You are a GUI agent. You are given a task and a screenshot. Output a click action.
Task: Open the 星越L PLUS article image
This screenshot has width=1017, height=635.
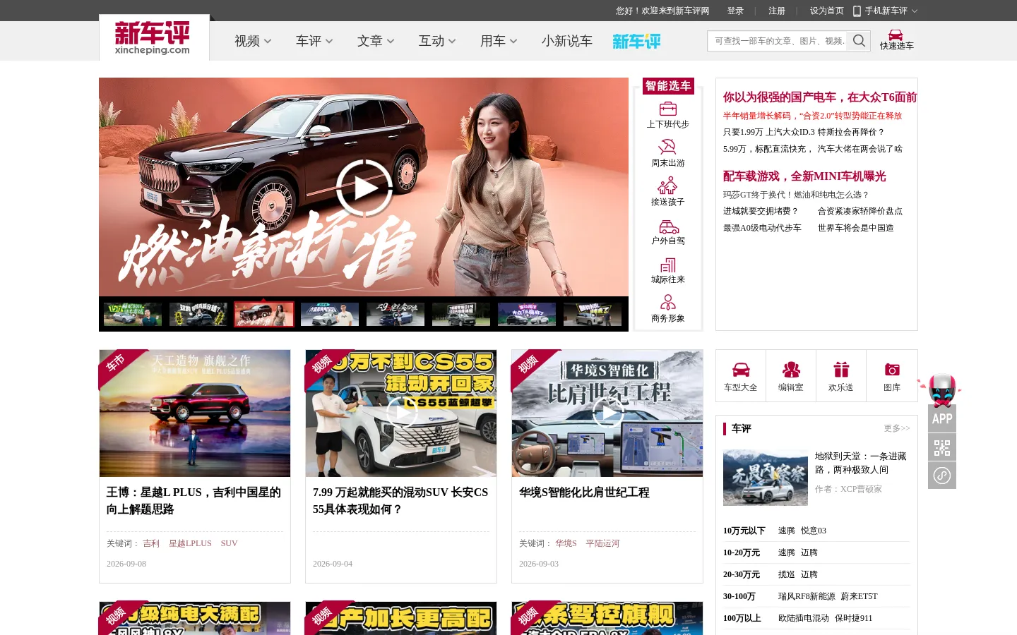195,413
